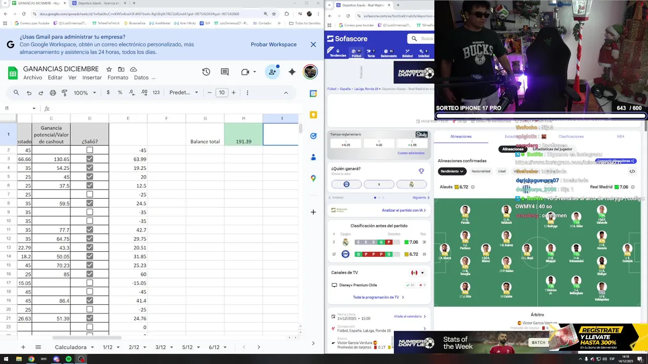Expand the meeting camera dropdown

254,72
